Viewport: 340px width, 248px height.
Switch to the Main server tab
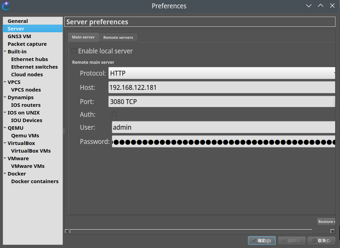(x=83, y=37)
